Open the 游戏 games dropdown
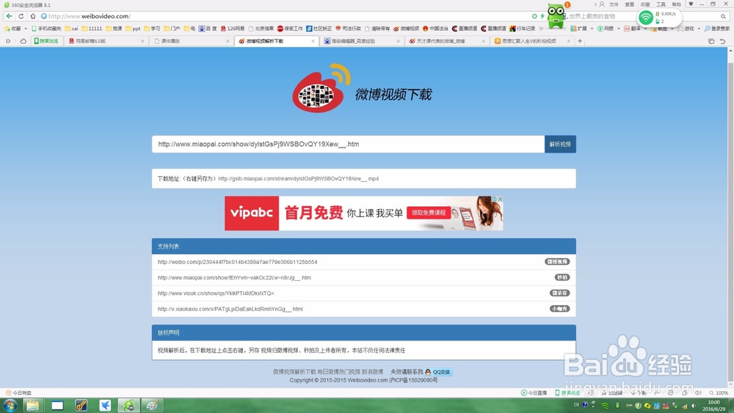Viewport: 734px width, 413px height. tap(689, 29)
